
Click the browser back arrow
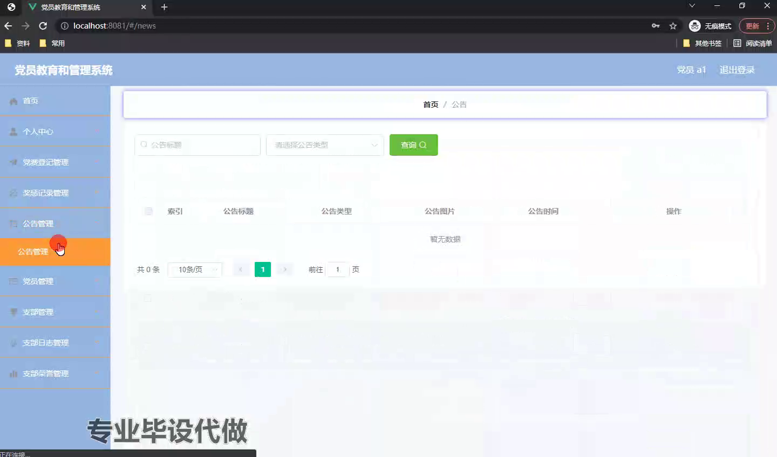8,26
